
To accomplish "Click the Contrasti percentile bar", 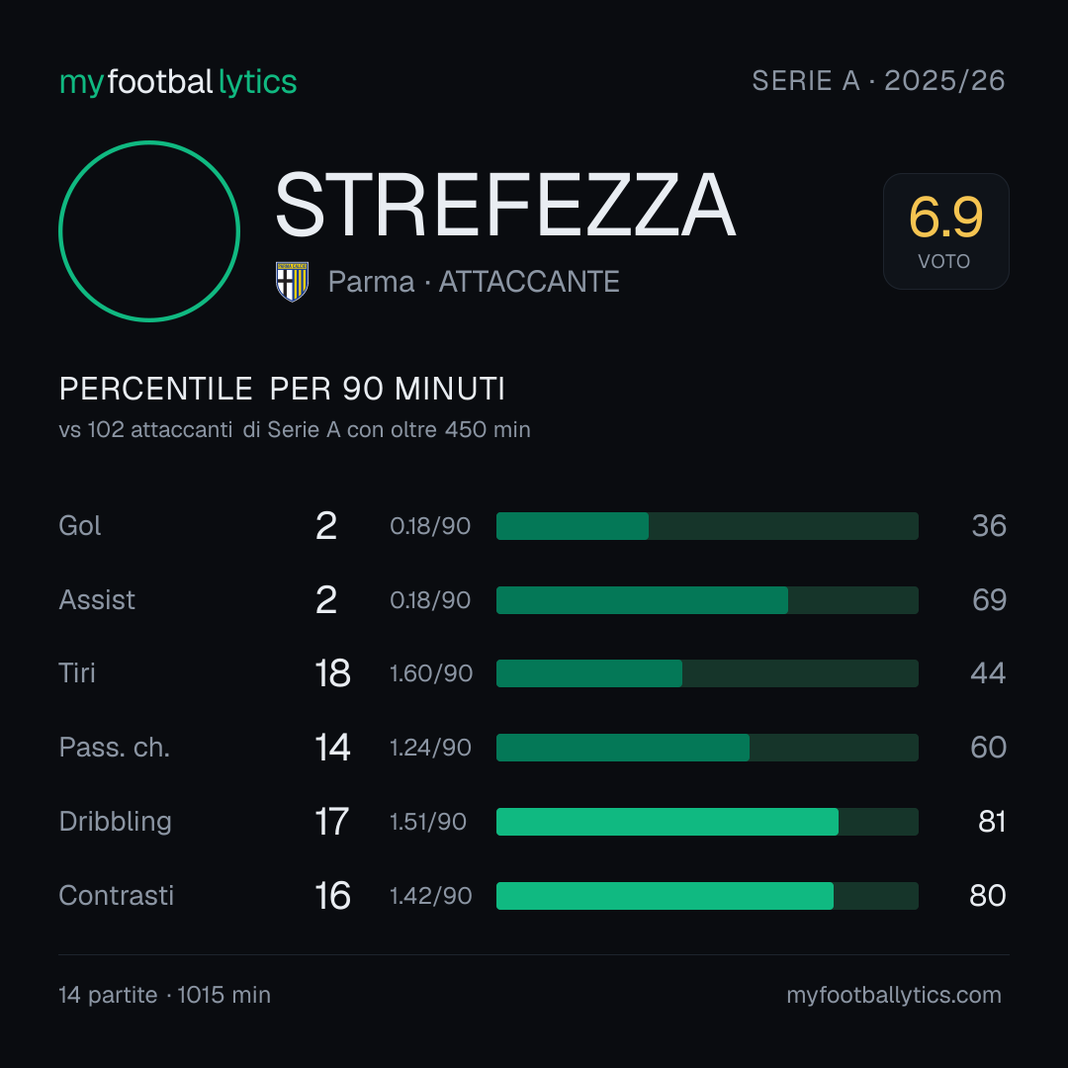I will pos(707,896).
